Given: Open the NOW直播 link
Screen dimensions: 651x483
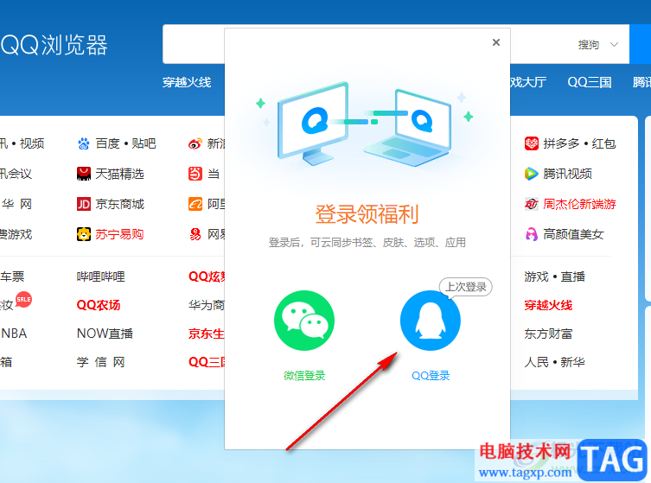Looking at the screenshot, I should tap(105, 334).
